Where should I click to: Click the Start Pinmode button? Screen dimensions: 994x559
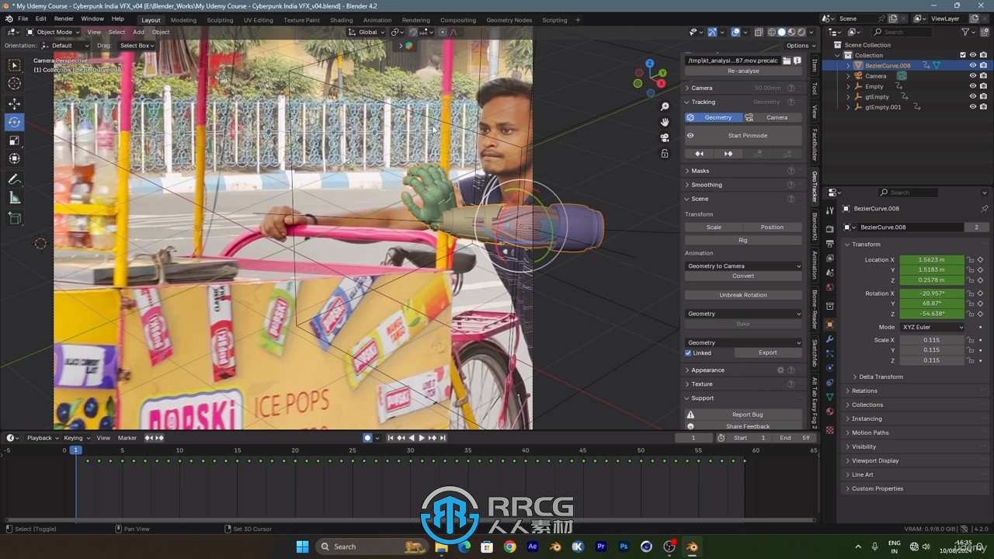tap(743, 135)
